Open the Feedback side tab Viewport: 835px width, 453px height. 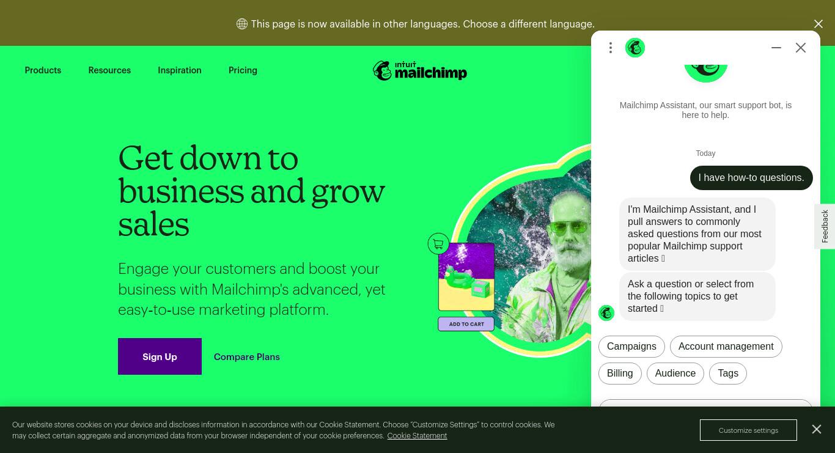[825, 226]
